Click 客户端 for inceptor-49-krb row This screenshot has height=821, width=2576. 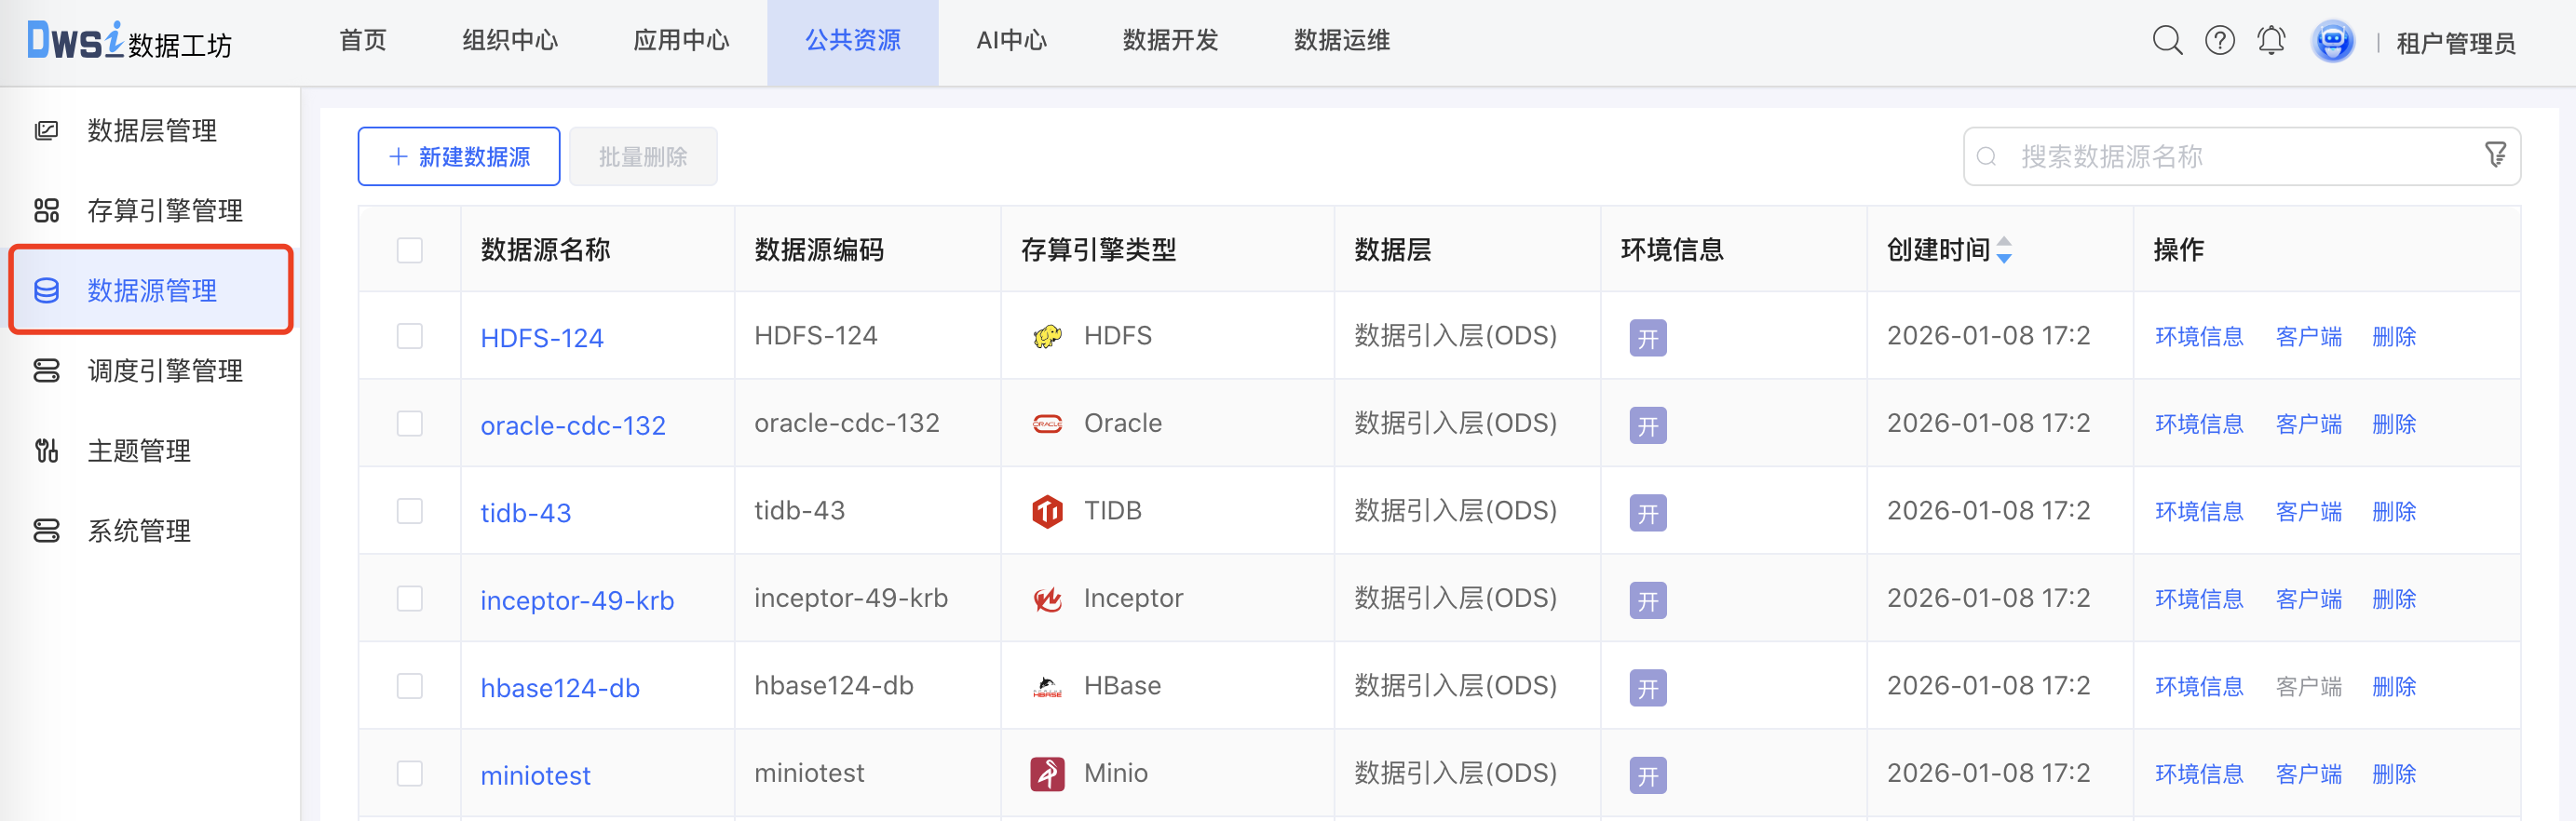[2308, 600]
